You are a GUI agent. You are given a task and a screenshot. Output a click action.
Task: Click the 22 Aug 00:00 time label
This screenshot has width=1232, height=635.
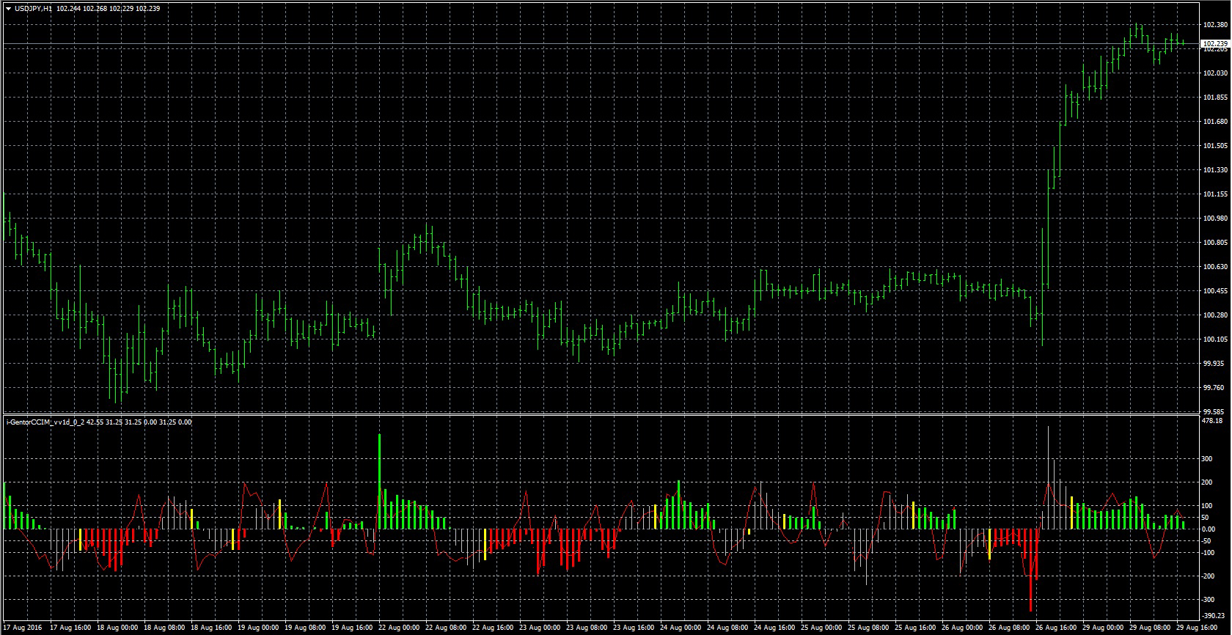tap(400, 628)
